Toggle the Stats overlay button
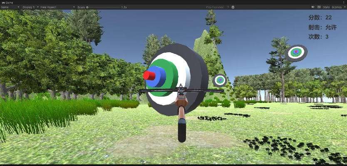Viewport: 347px width, 166px height. pos(326,7)
